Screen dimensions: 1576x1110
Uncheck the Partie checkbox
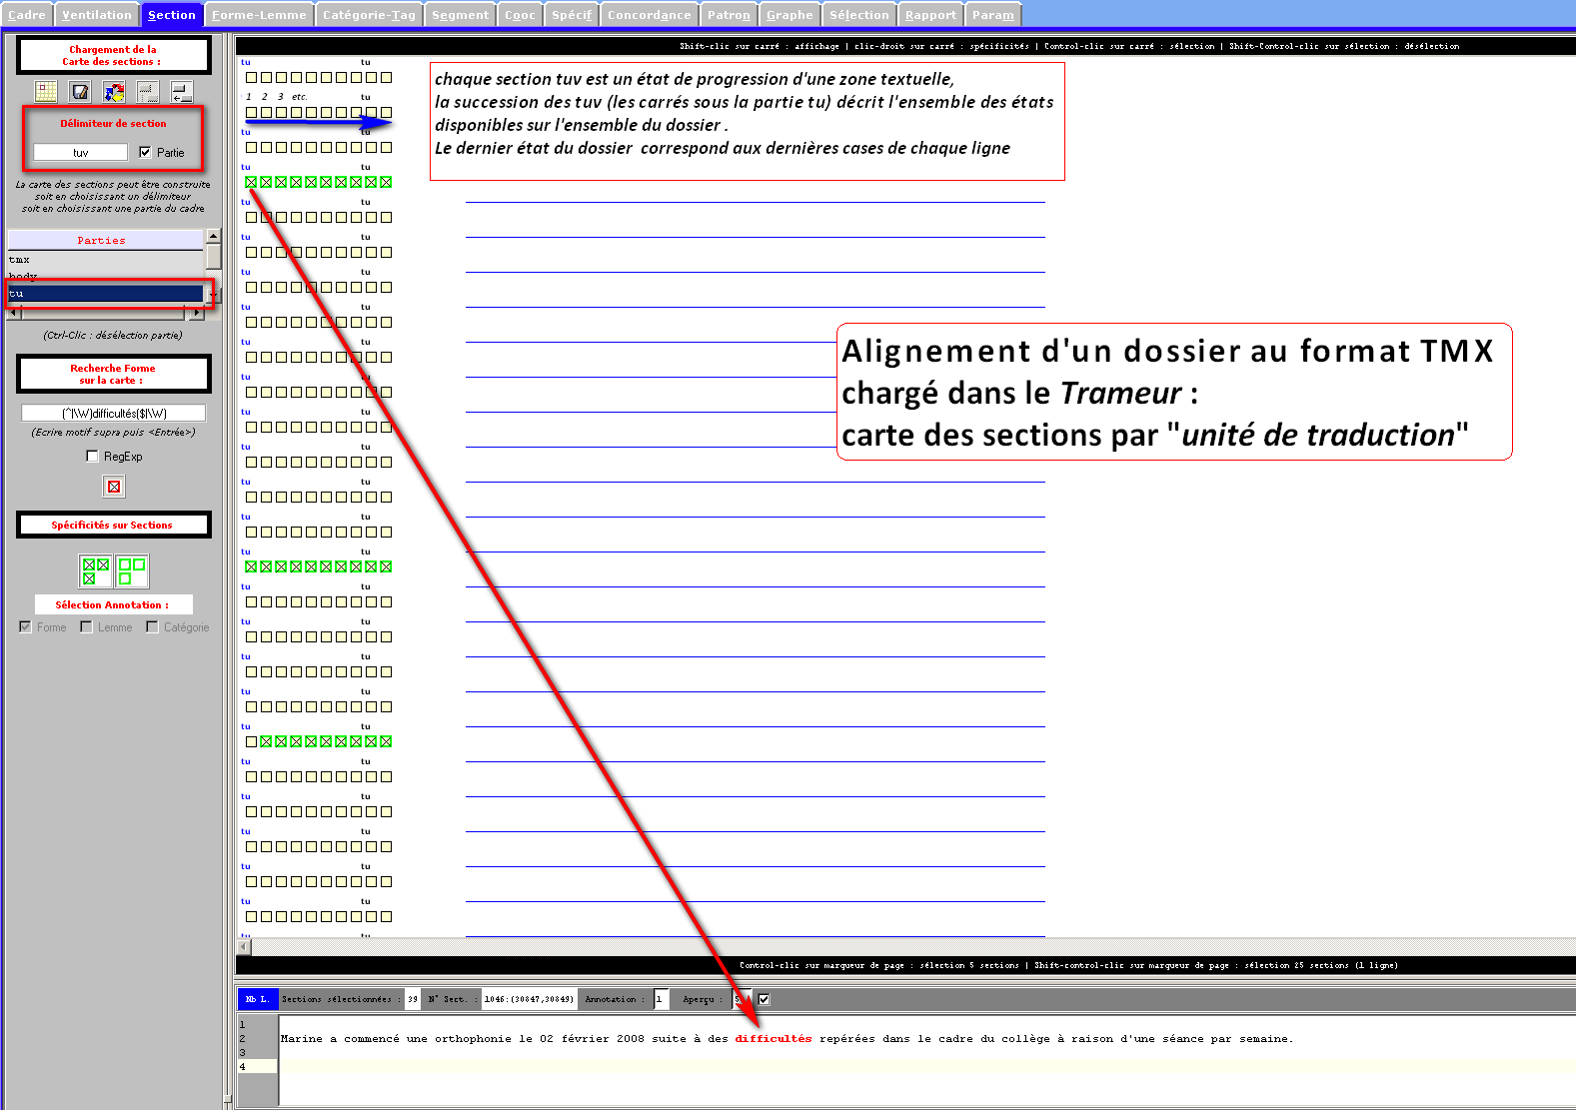click(x=146, y=153)
